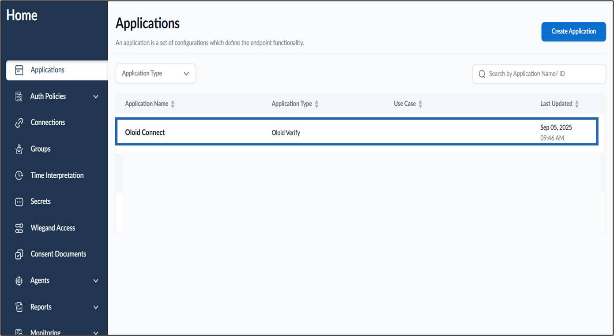Navigate to Groups section
Viewport: 614px width, 336px height.
tap(41, 149)
